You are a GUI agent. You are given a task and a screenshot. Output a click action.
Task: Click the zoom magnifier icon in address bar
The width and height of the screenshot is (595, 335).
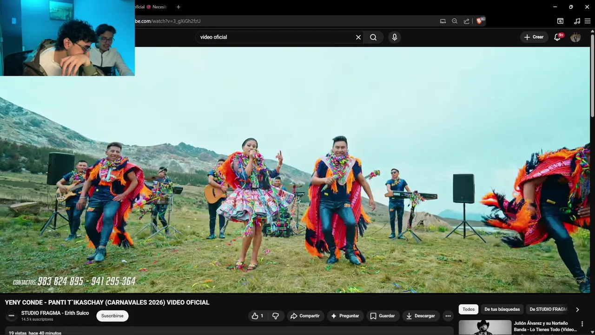click(x=455, y=21)
